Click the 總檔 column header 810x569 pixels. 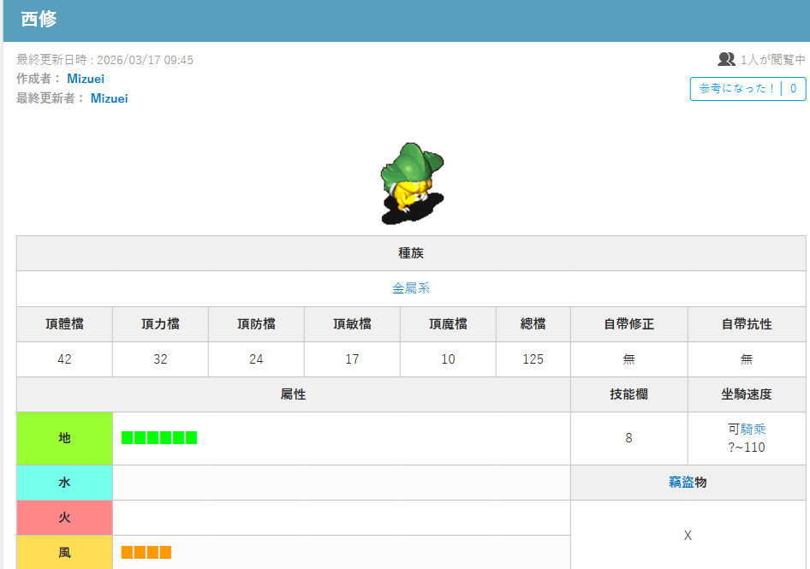click(533, 324)
